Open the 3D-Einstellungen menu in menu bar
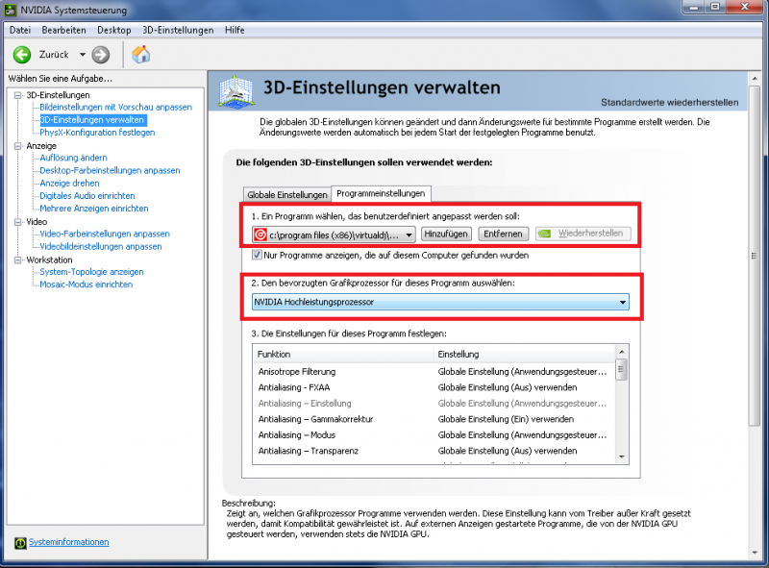The image size is (769, 568). point(178,30)
